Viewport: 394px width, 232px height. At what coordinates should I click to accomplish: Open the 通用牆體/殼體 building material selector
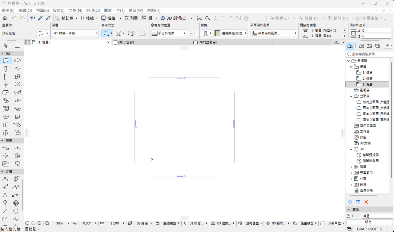(231, 33)
